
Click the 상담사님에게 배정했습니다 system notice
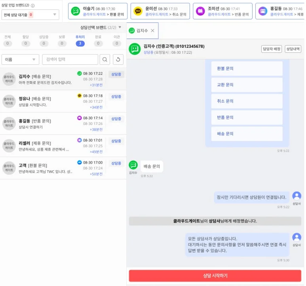pyautogui.click(x=215, y=221)
